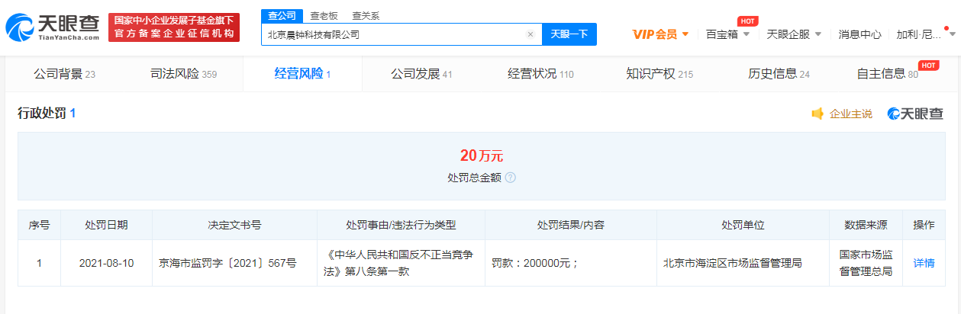Click the red 官方备案企业征信机构 banner

tap(174, 27)
